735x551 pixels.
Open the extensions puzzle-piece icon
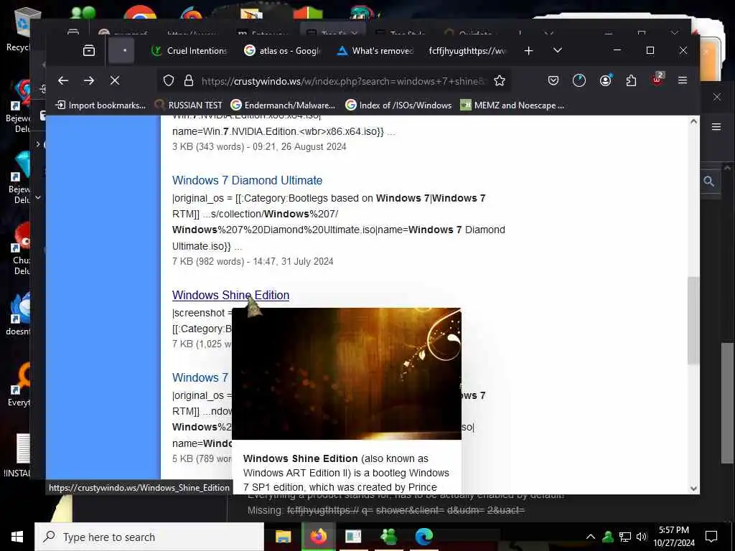click(632, 81)
